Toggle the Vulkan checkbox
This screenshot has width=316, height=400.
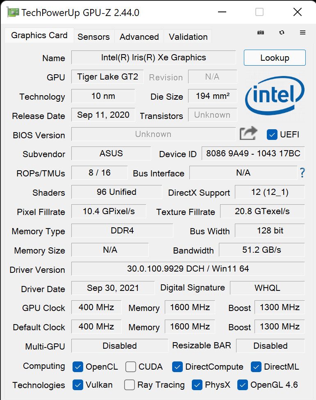[x=78, y=385]
